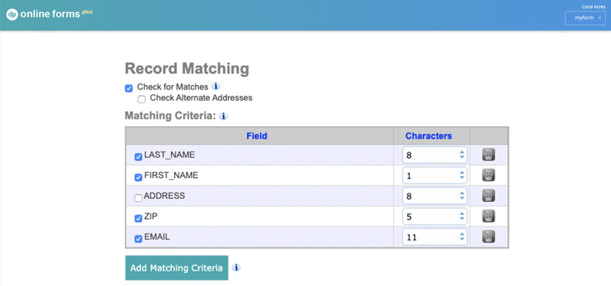Focus ADDRESS characters field showing 8

tap(435, 196)
